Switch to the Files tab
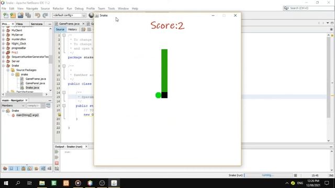The image size is (335, 188). click(19, 24)
